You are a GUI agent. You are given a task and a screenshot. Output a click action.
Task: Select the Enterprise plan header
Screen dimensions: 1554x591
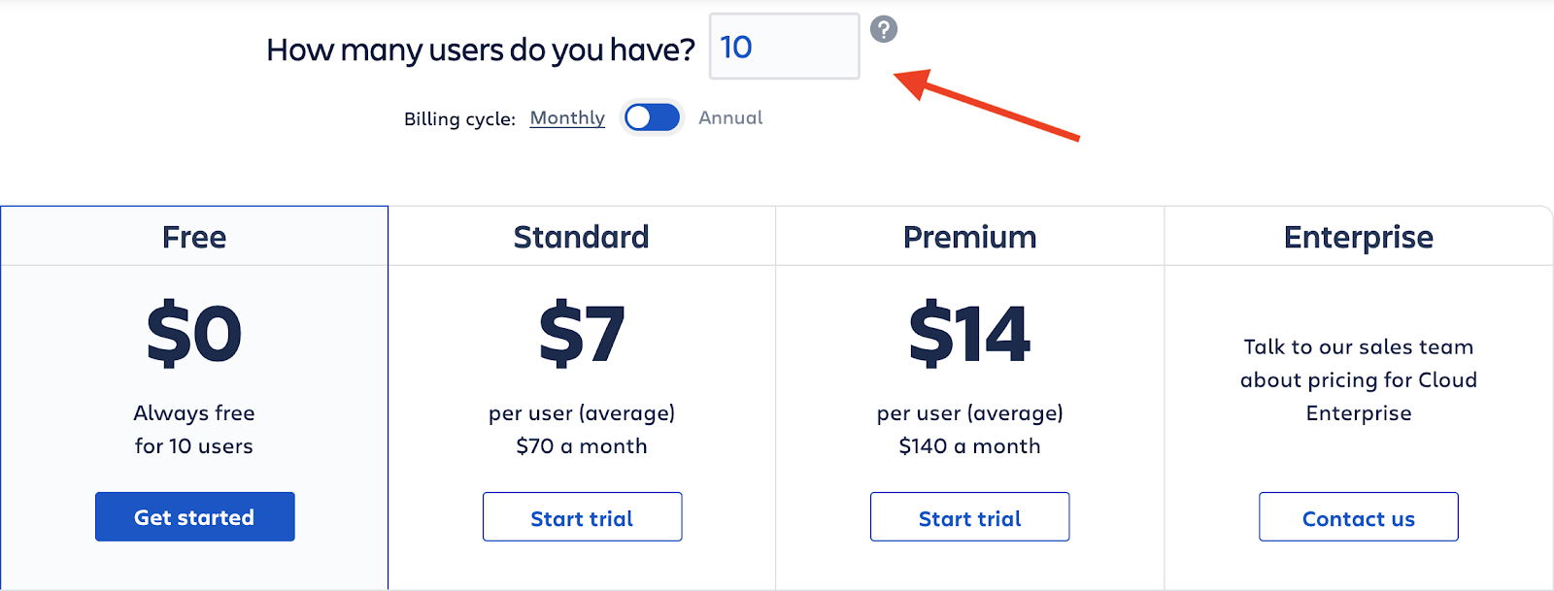pyautogui.click(x=1358, y=238)
